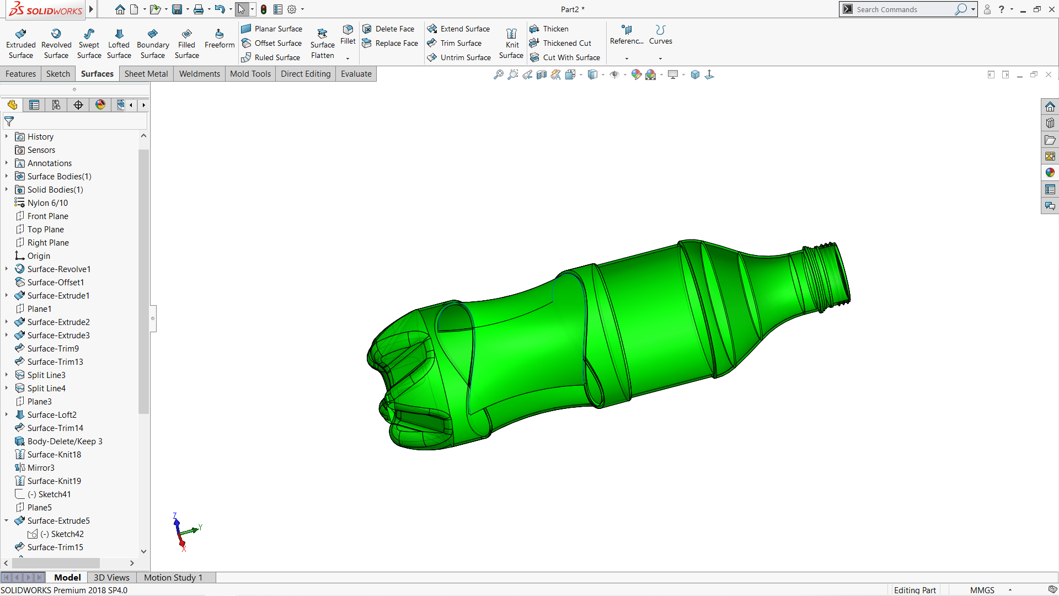Click the Offset Surface tool
The width and height of the screenshot is (1059, 596).
point(272,43)
